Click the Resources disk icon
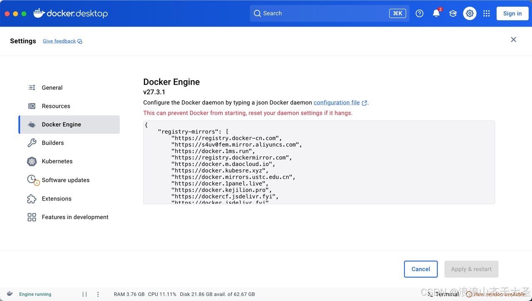 coord(32,106)
